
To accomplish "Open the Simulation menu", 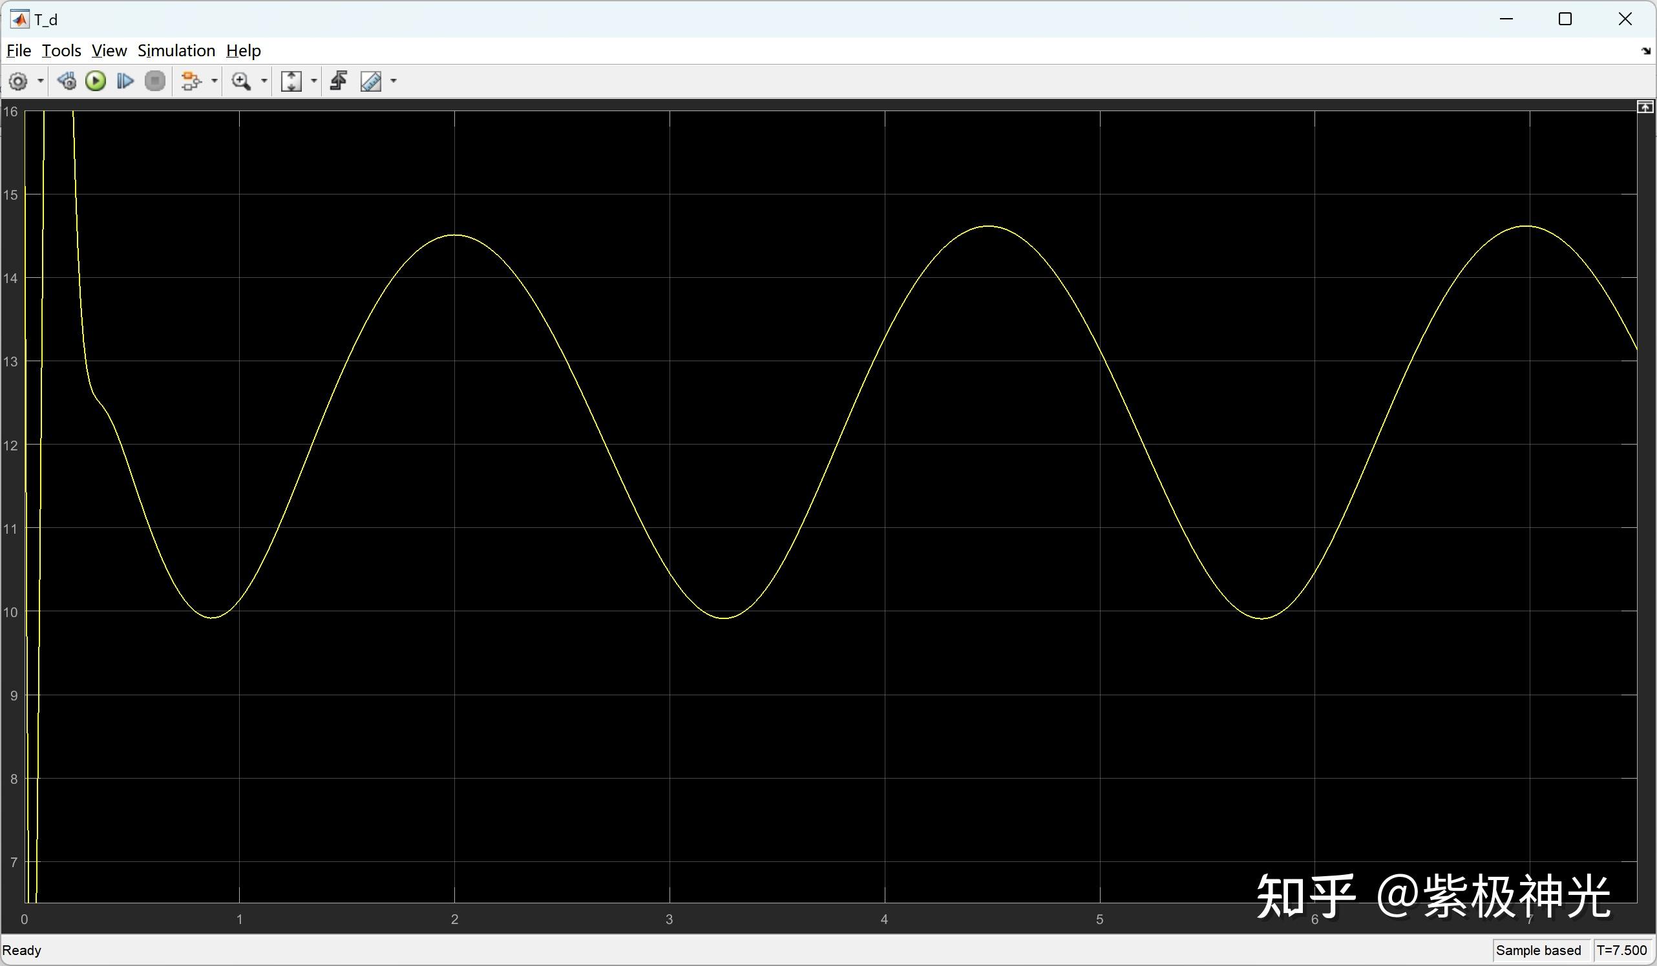I will (176, 50).
